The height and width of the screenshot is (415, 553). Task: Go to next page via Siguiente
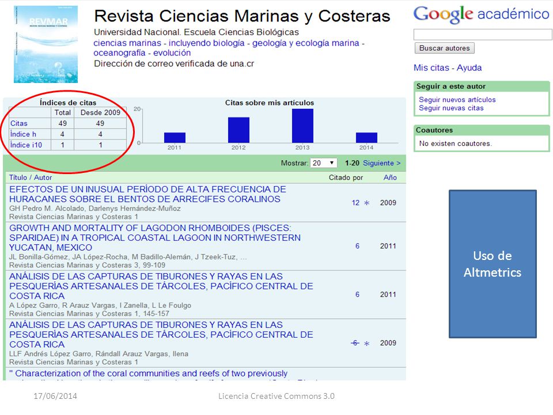click(381, 163)
